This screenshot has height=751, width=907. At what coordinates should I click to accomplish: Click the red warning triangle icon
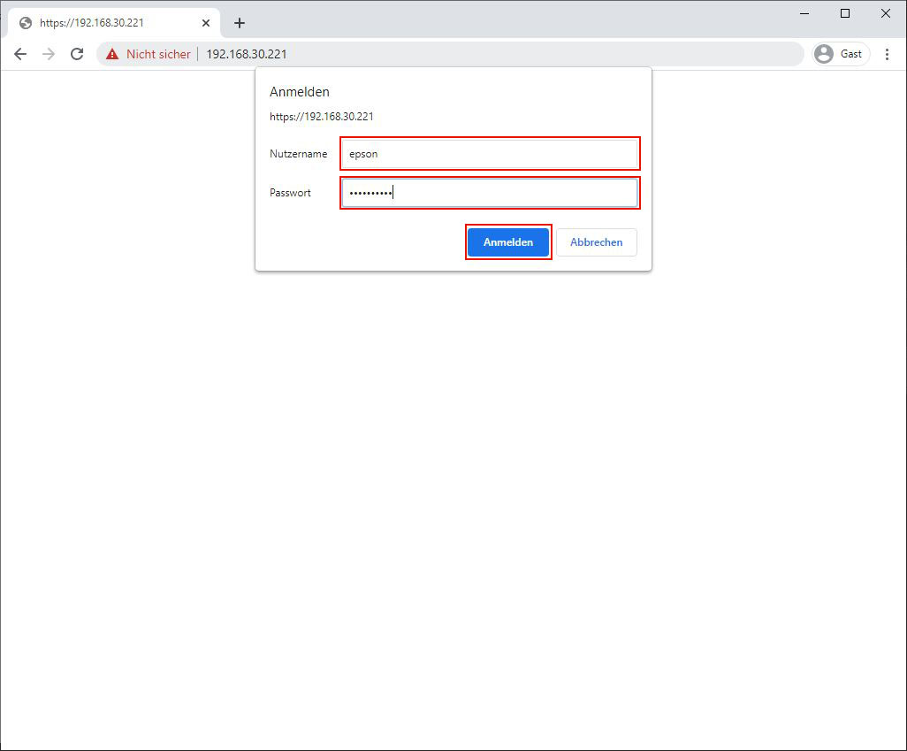[x=112, y=54]
